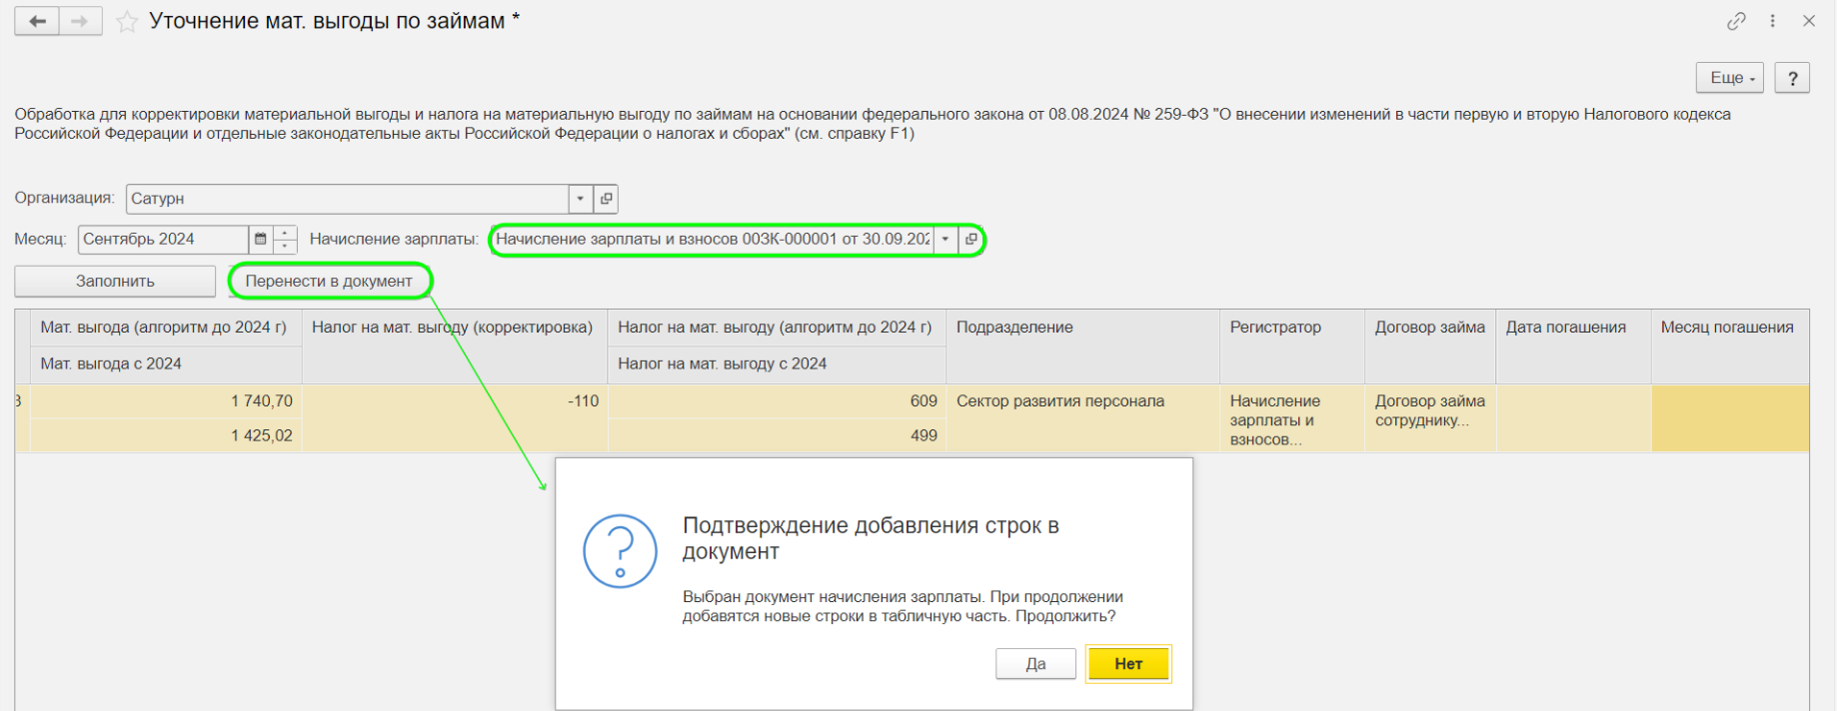1837x711 pixels.
Task: Select empty Дата погашения cell in row
Action: click(x=1573, y=419)
